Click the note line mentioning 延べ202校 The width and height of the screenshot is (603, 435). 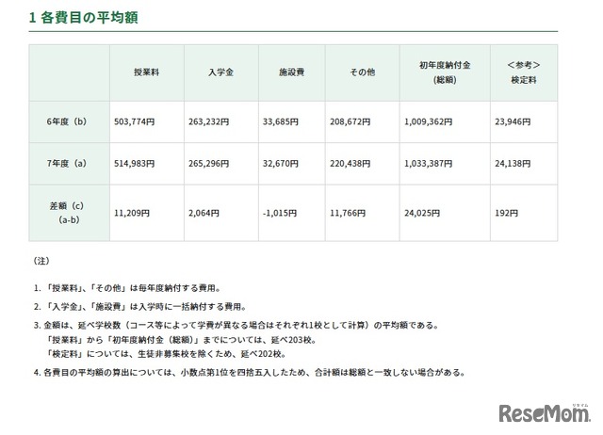[166, 354]
